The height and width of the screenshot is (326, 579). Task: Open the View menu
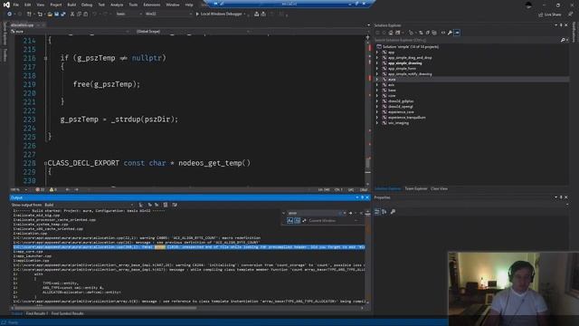coord(40,5)
